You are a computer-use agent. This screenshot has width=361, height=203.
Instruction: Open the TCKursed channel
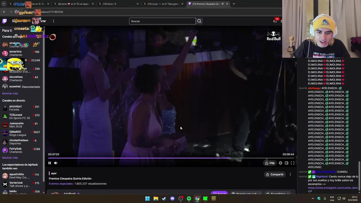tap(22, 116)
